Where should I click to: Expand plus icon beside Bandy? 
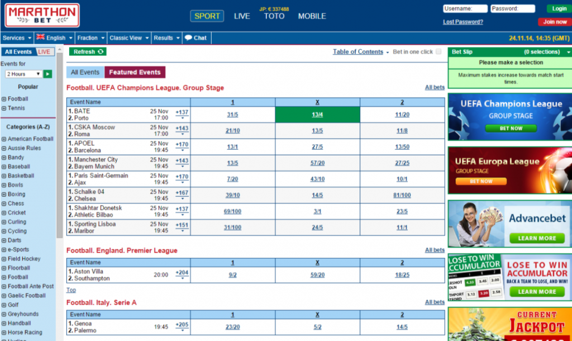coord(4,157)
